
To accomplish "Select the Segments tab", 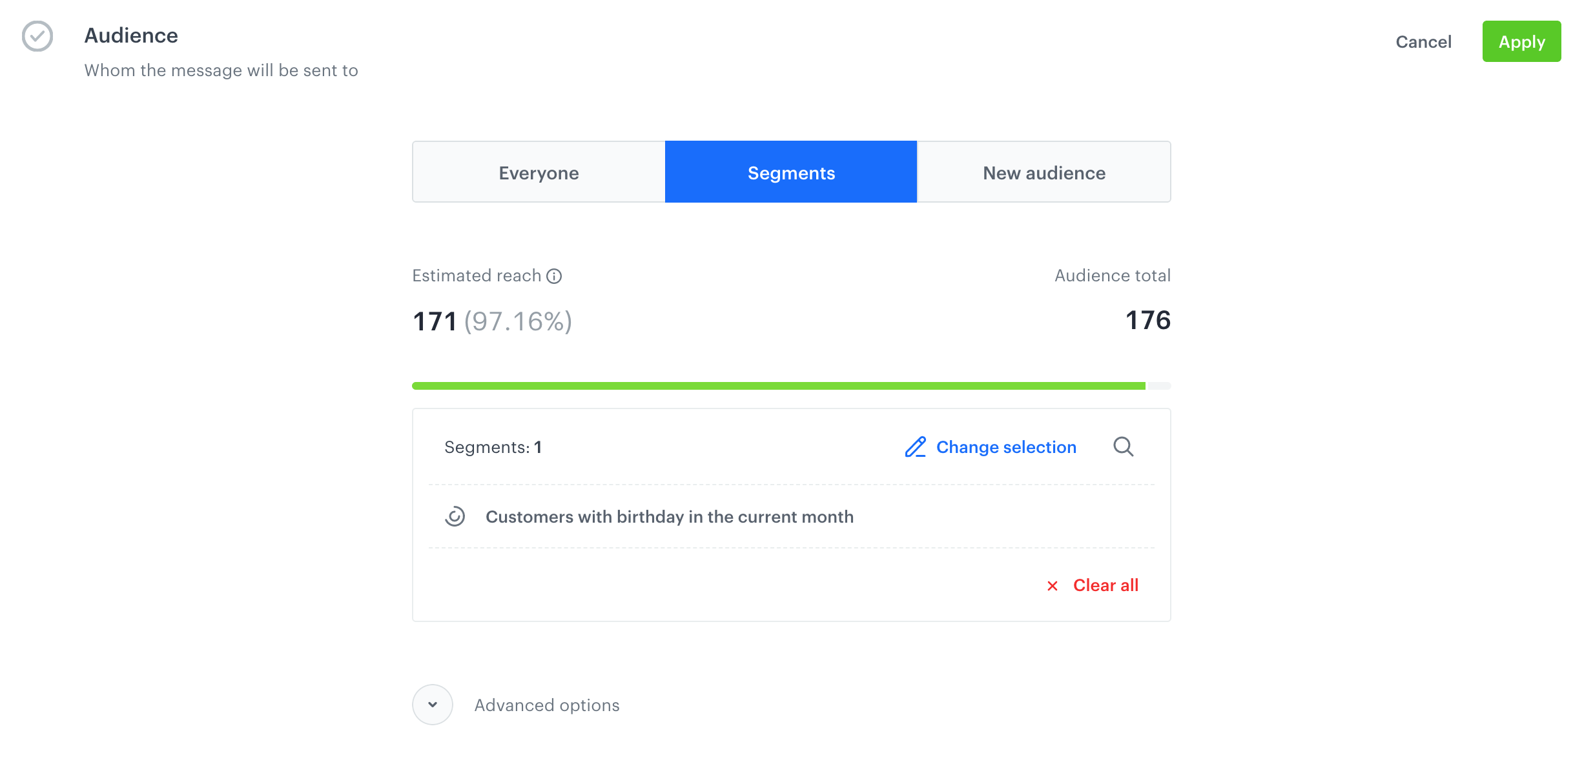I will [791, 172].
